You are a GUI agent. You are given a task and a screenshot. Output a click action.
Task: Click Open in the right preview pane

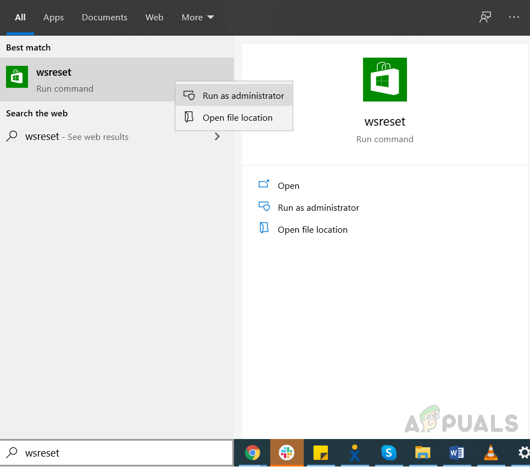[x=288, y=185]
